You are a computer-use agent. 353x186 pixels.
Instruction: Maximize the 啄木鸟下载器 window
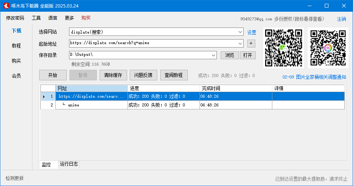pos(327,6)
